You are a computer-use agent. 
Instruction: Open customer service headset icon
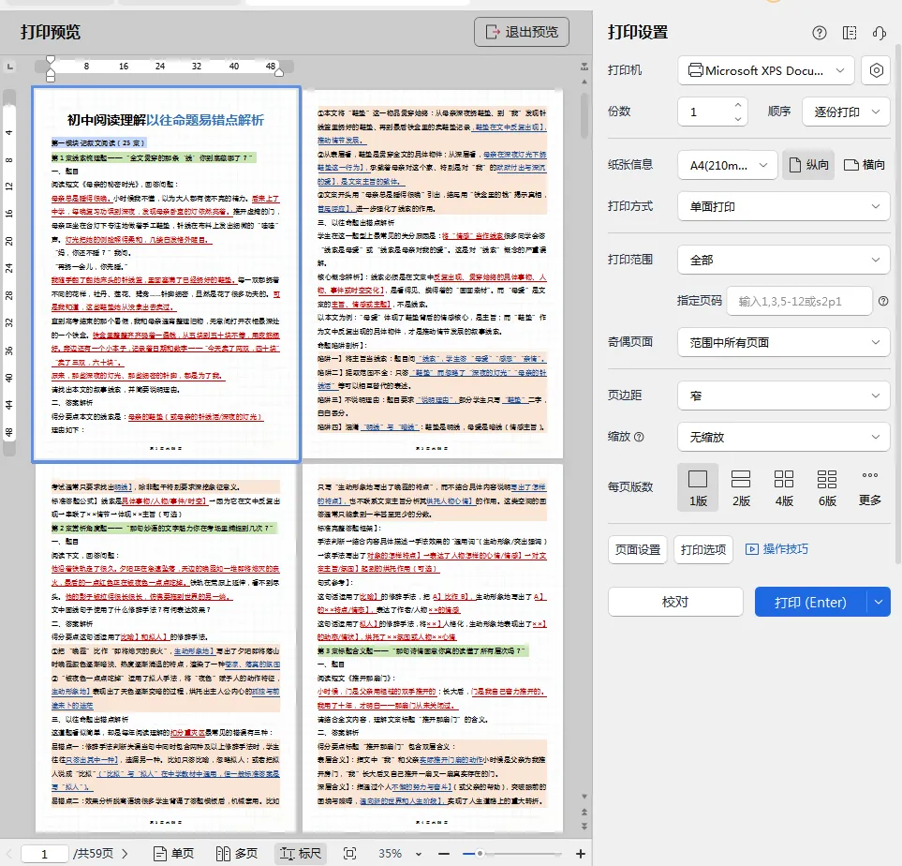pyautogui.click(x=879, y=33)
